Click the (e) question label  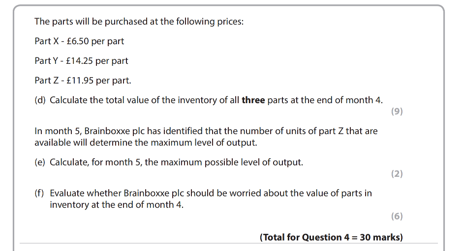[x=40, y=162]
